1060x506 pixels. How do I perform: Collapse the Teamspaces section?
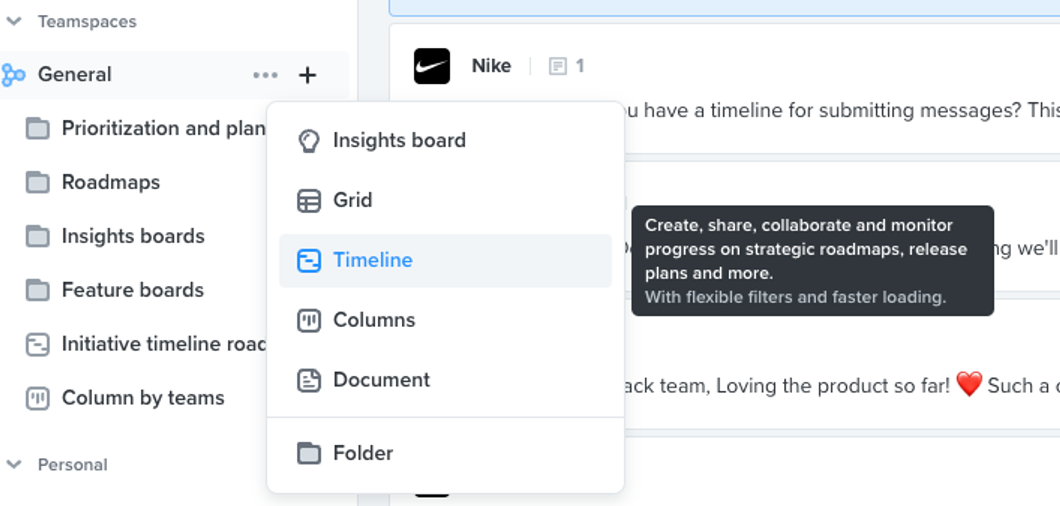(13, 22)
